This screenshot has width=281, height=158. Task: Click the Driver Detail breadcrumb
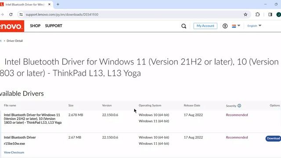14,41
